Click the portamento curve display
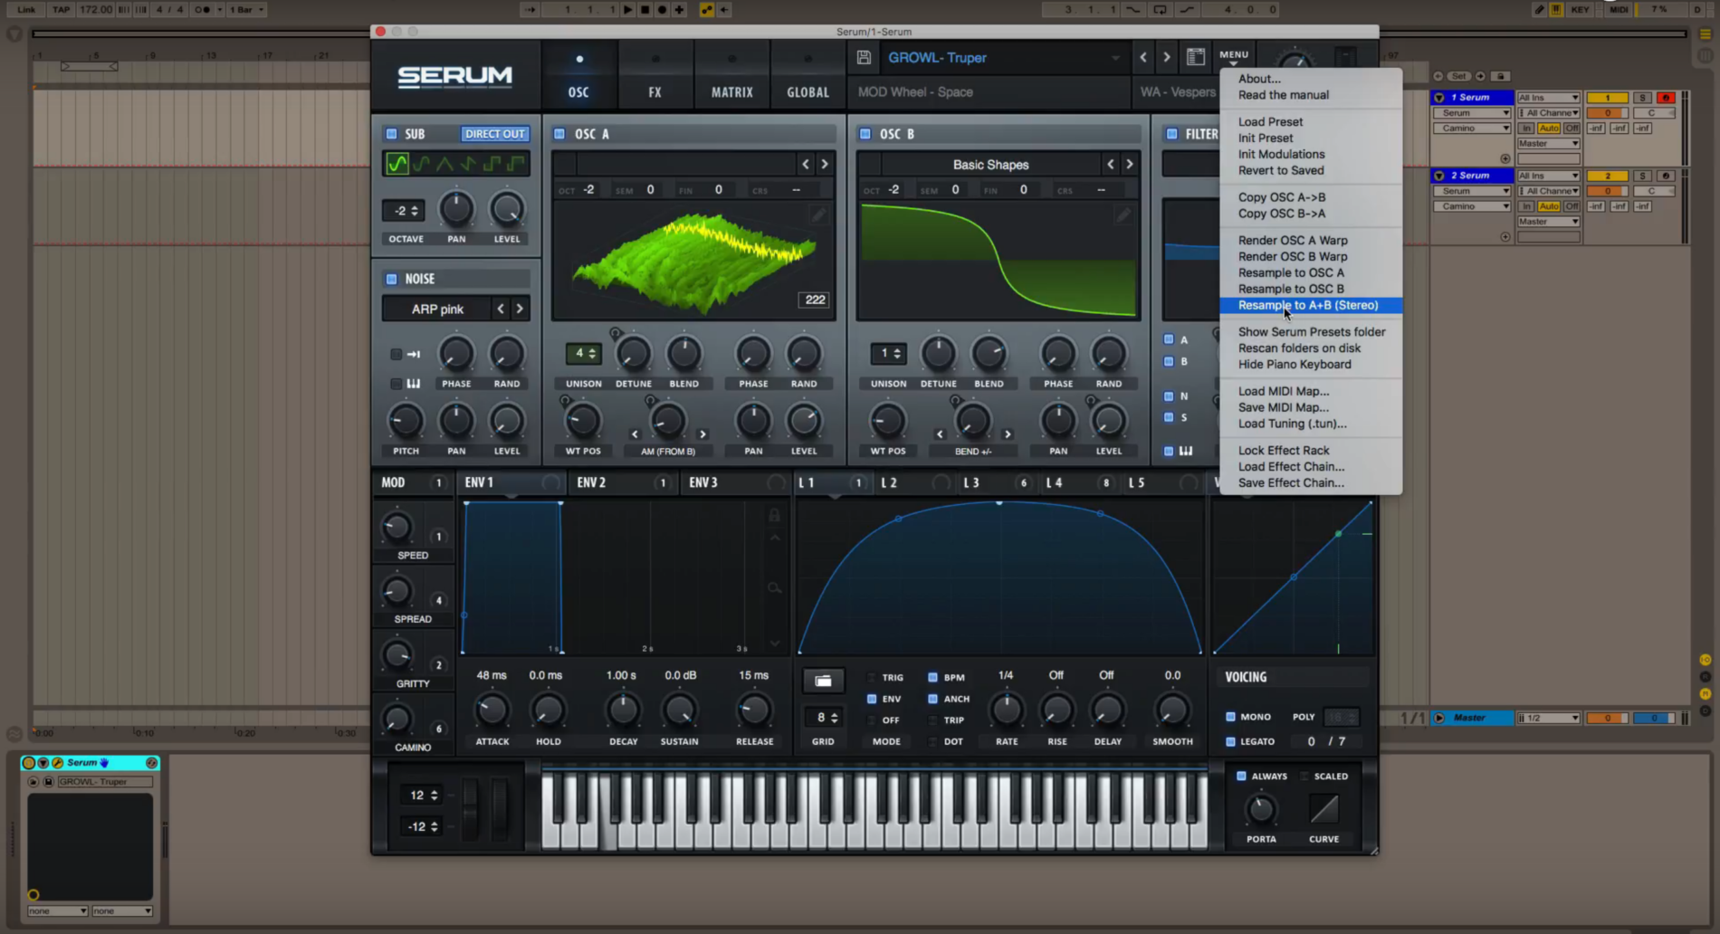Screen dimensions: 1720x934 (1323, 808)
